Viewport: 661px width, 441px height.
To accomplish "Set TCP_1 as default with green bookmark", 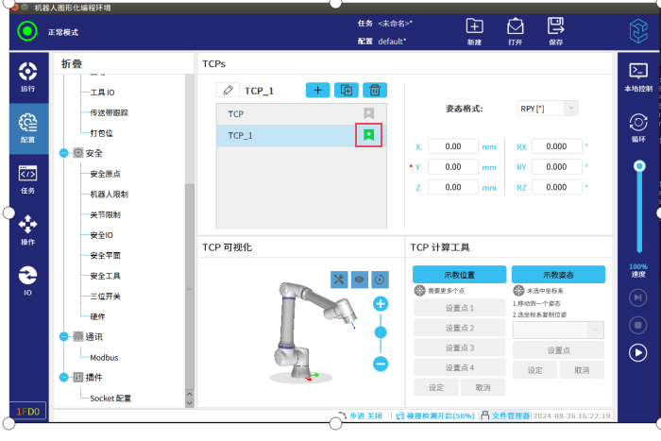I will (x=369, y=135).
